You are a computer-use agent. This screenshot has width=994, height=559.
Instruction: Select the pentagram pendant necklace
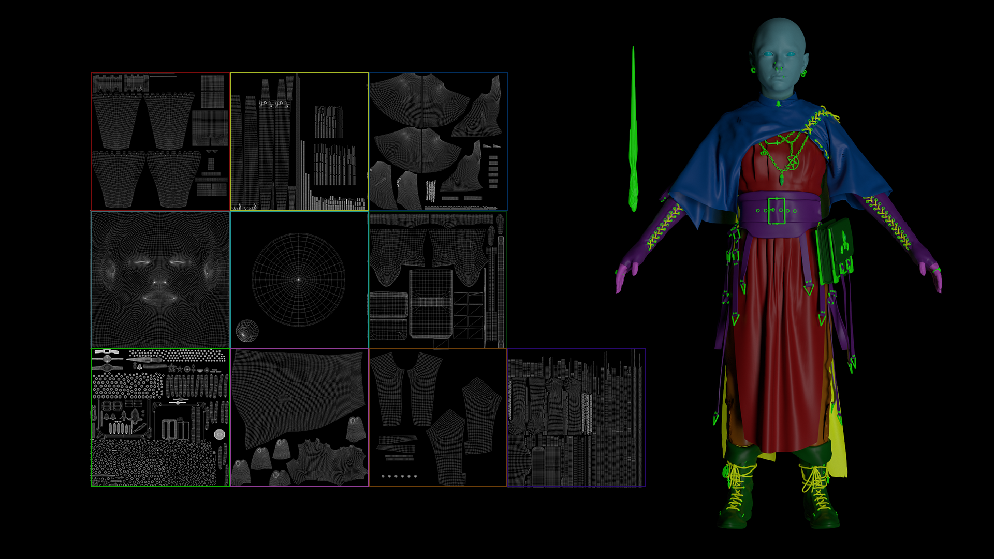793,162
